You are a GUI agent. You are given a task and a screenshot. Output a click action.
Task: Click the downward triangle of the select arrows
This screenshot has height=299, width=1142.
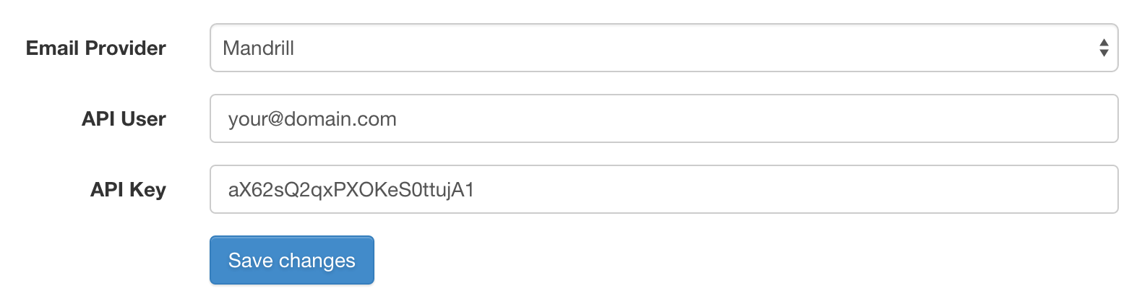[x=1104, y=53]
